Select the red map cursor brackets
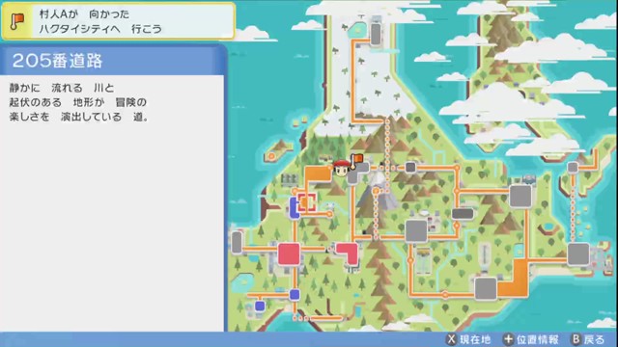 (x=306, y=202)
